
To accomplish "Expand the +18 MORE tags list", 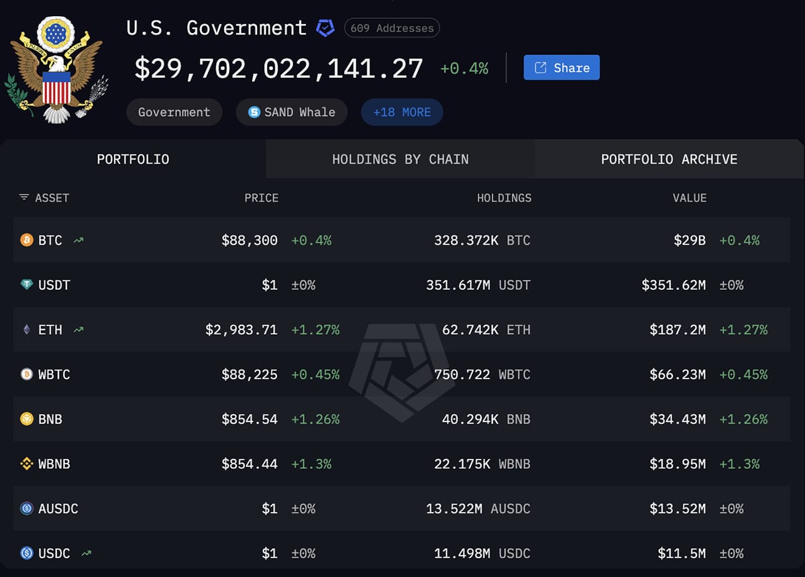I will pos(402,112).
